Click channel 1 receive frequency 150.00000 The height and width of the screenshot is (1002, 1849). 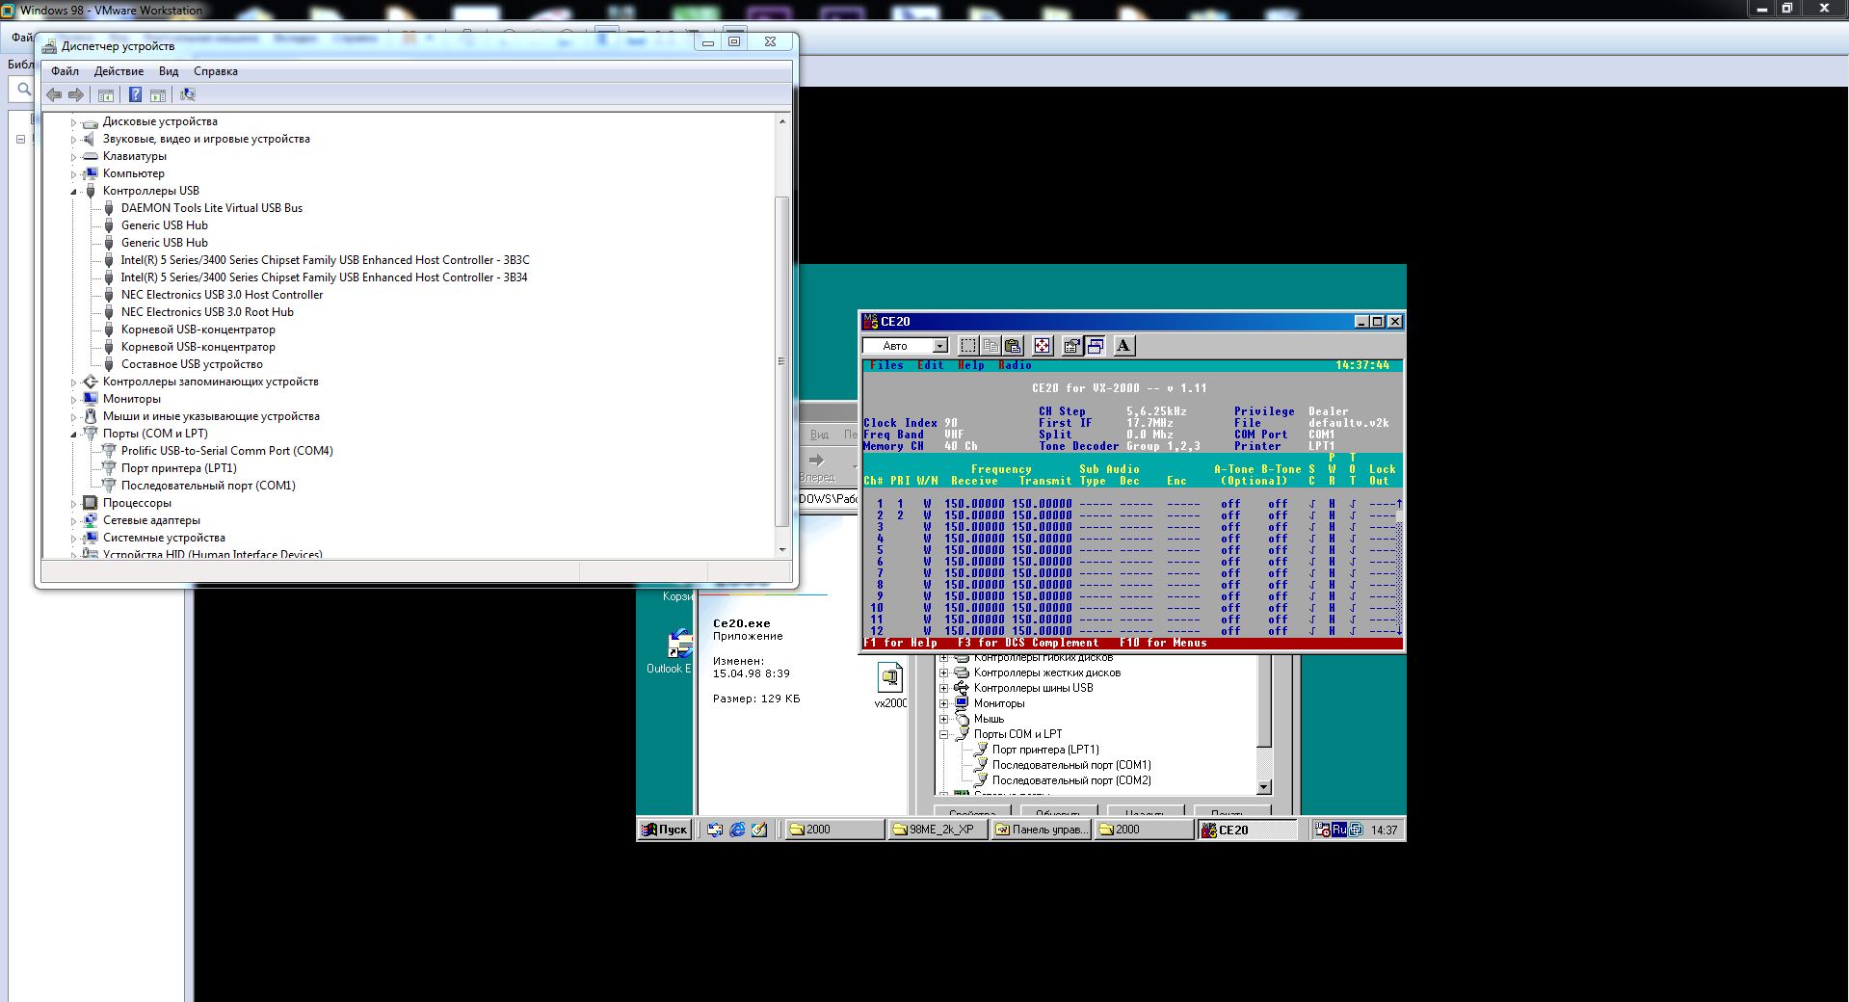pos(974,504)
